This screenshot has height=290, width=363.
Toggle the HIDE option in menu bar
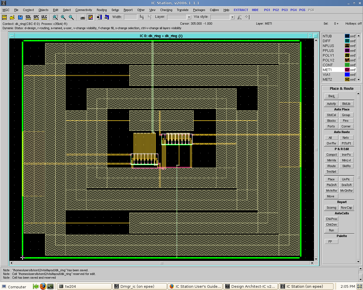[x=255, y=10]
